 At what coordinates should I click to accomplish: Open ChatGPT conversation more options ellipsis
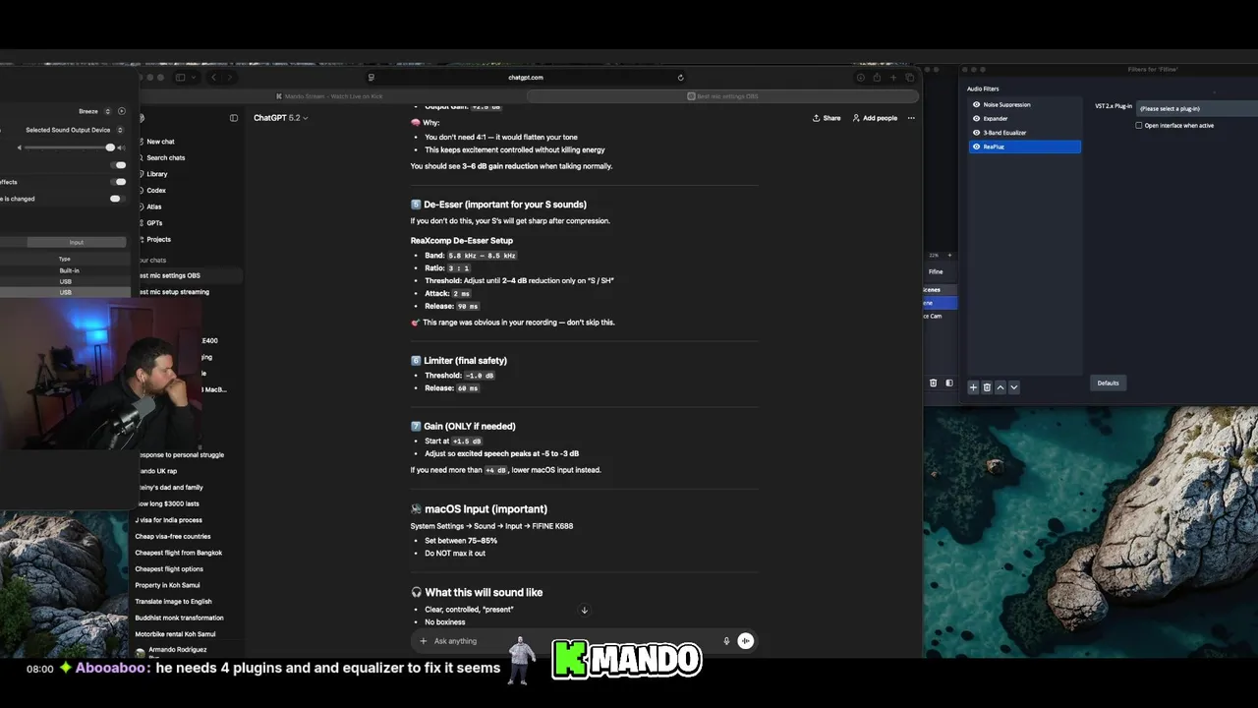coord(911,118)
